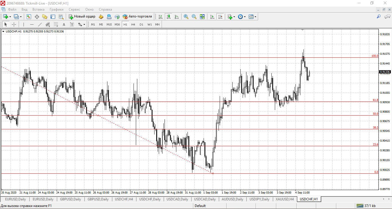The width and height of the screenshot is (392, 209).
Task: Open the Справка menu
Action: point(105,9)
